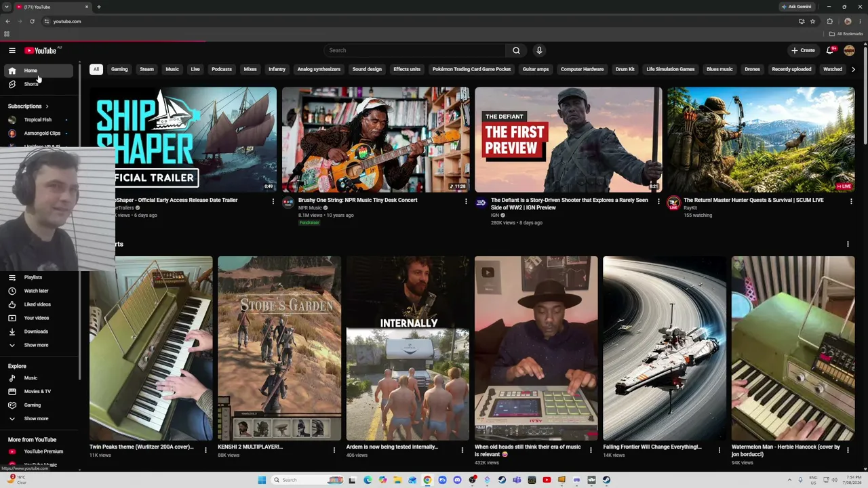Go back in the browser

pos(7,21)
